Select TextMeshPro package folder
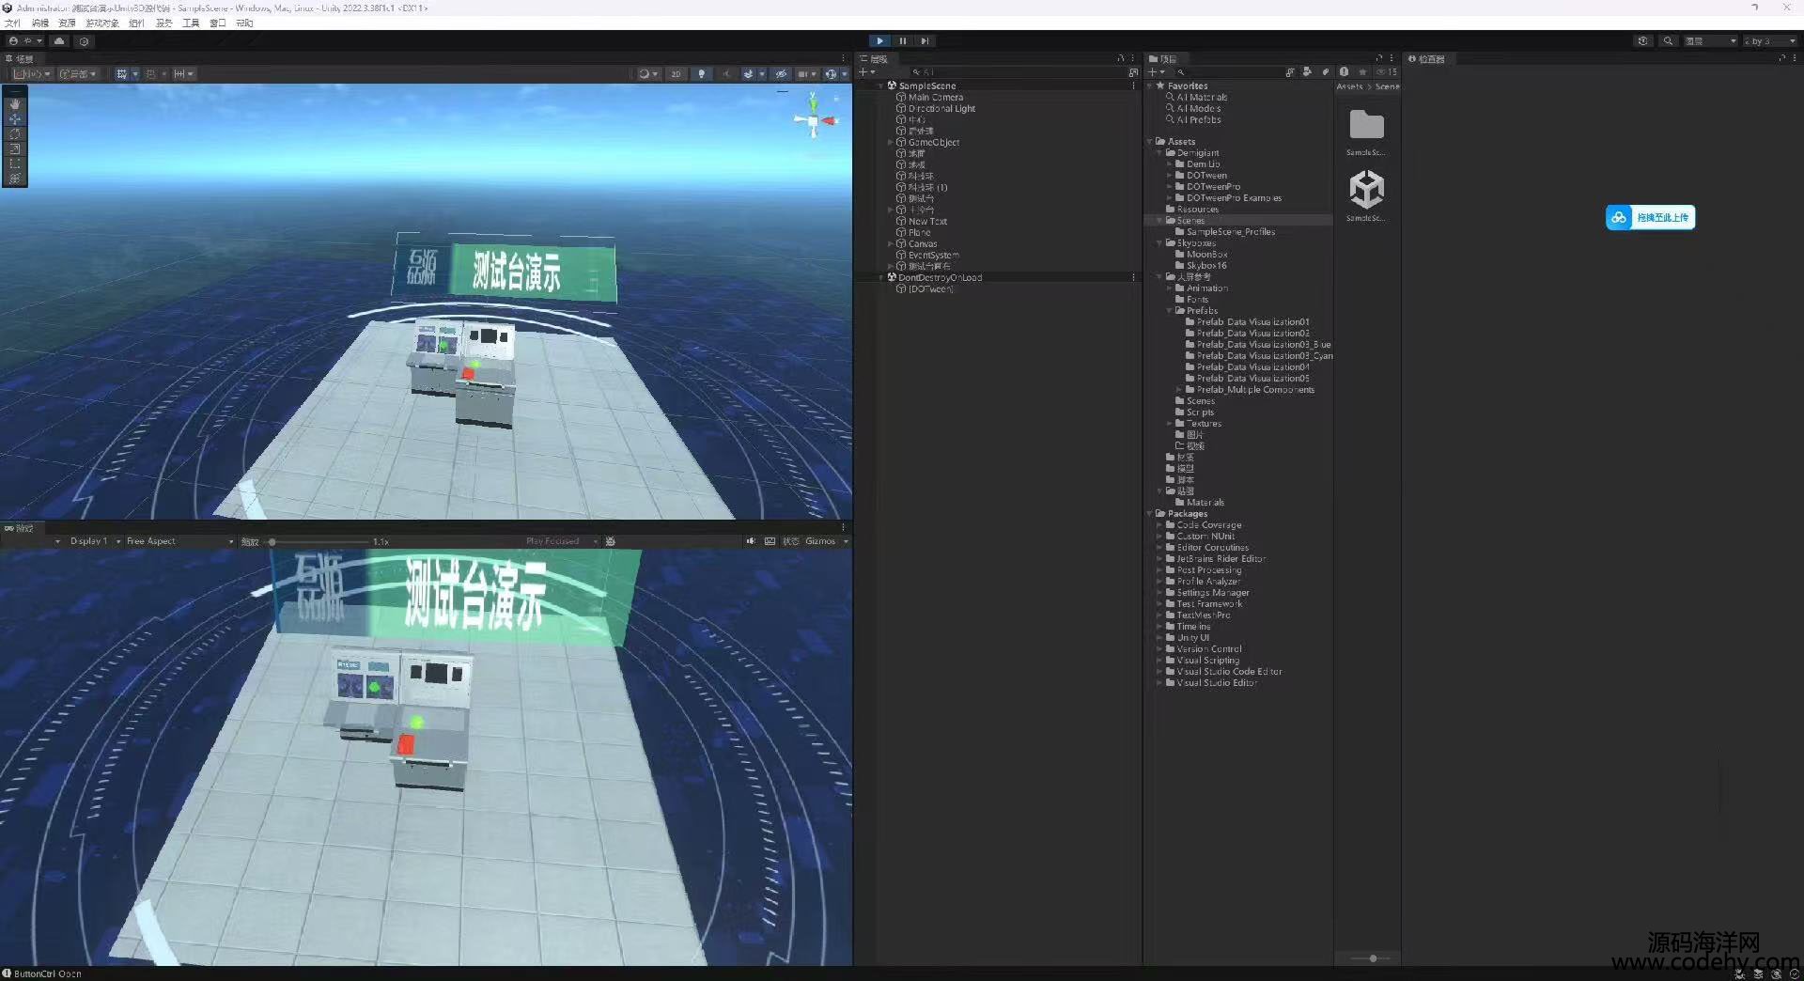Viewport: 1804px width, 981px height. pyautogui.click(x=1203, y=615)
